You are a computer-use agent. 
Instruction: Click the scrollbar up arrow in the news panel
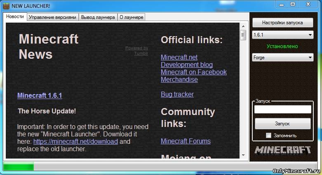click(x=243, y=26)
